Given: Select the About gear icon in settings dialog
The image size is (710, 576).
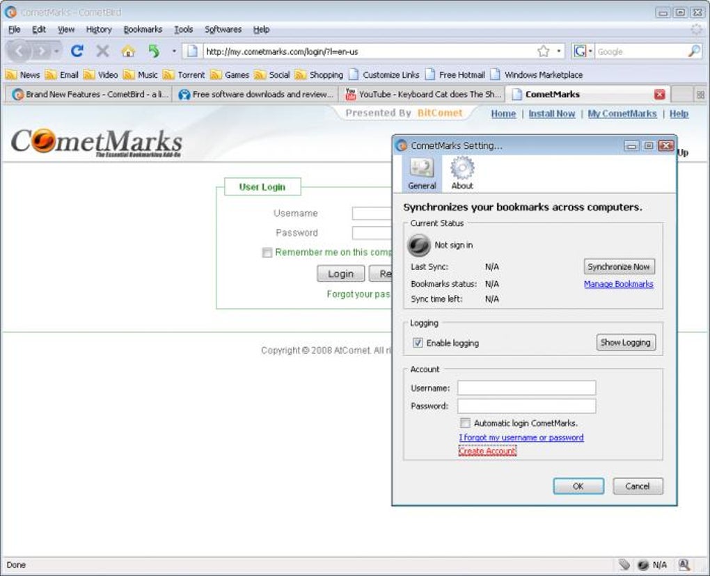Looking at the screenshot, I should (462, 174).
